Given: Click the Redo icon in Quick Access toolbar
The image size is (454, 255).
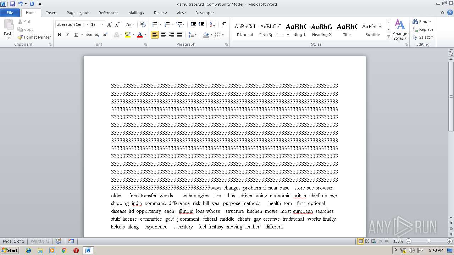Looking at the screenshot, I should click(32, 4).
